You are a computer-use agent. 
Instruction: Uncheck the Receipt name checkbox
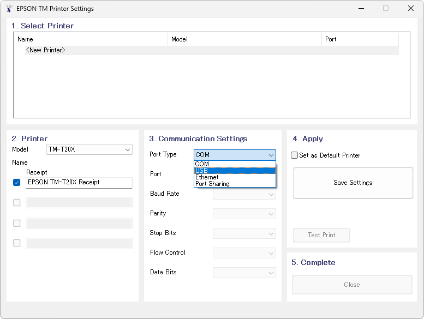(x=17, y=183)
